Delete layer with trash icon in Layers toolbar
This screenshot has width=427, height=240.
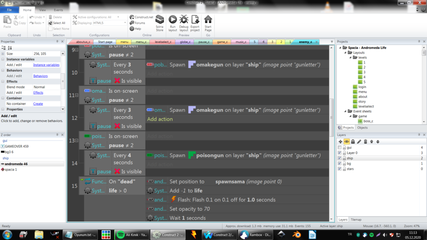365,142
